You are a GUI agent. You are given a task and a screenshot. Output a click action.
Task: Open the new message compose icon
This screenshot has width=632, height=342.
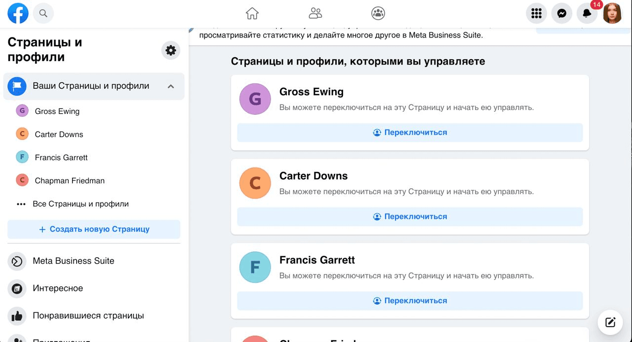610,322
